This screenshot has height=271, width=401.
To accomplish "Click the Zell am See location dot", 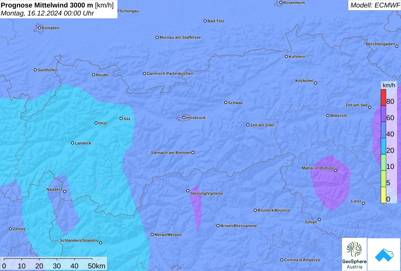I will coord(370,107).
